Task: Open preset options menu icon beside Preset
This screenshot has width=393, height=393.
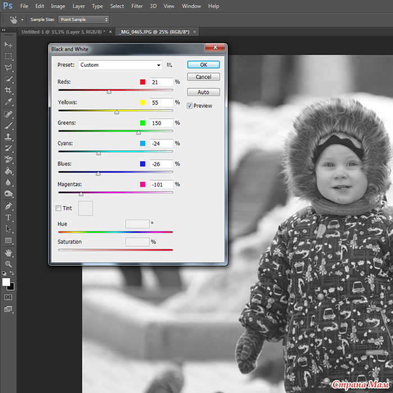Action: coord(169,65)
